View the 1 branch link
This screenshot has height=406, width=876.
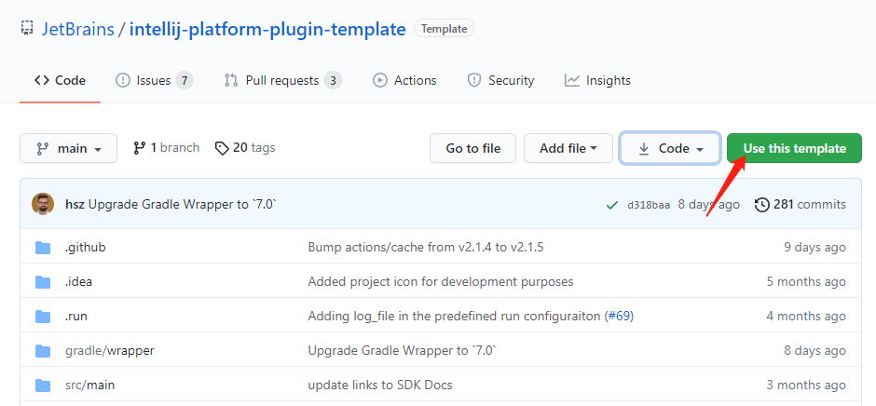pos(166,148)
